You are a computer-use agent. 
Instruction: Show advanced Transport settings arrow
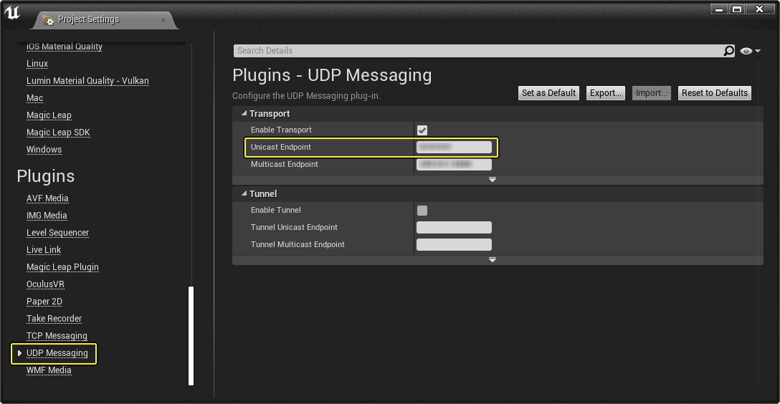(492, 179)
